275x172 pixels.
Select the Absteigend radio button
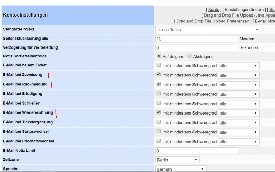pyautogui.click(x=189, y=56)
